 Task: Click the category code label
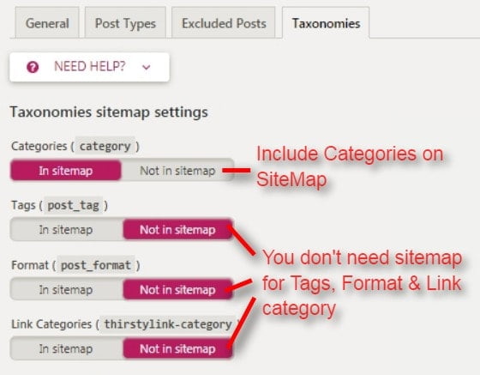coord(105,146)
